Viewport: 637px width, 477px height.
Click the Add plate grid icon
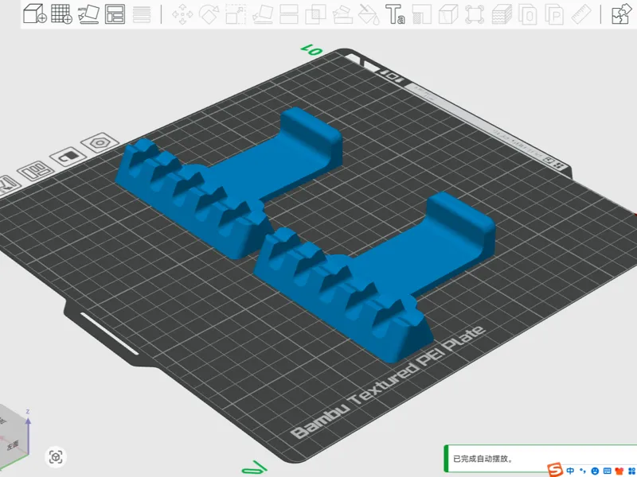(61, 14)
